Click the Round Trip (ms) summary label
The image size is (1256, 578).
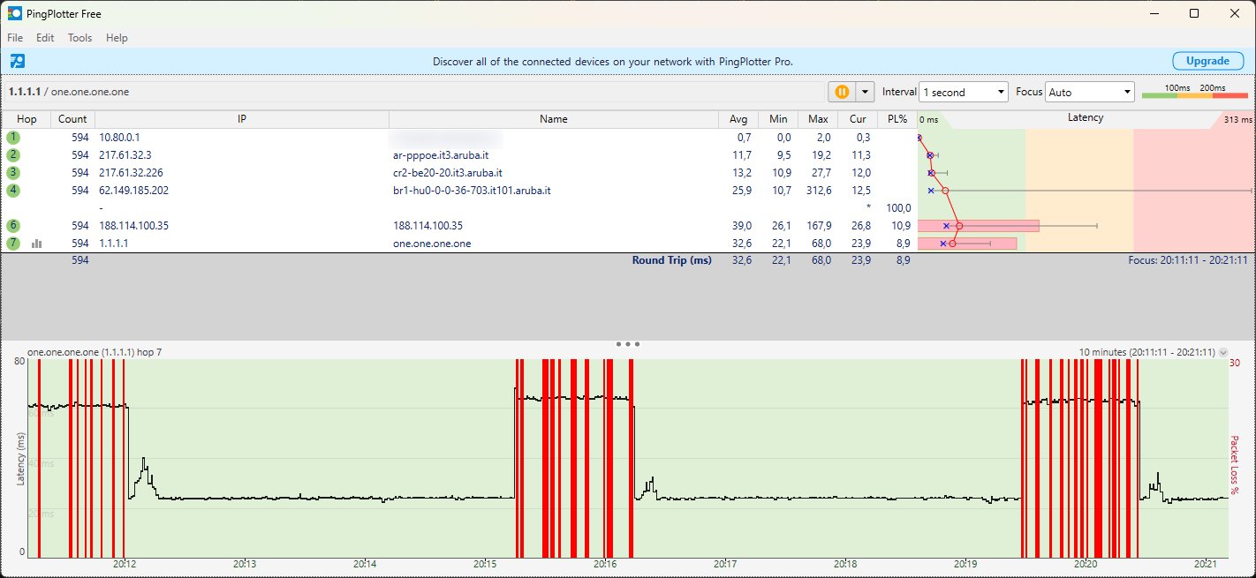[671, 260]
